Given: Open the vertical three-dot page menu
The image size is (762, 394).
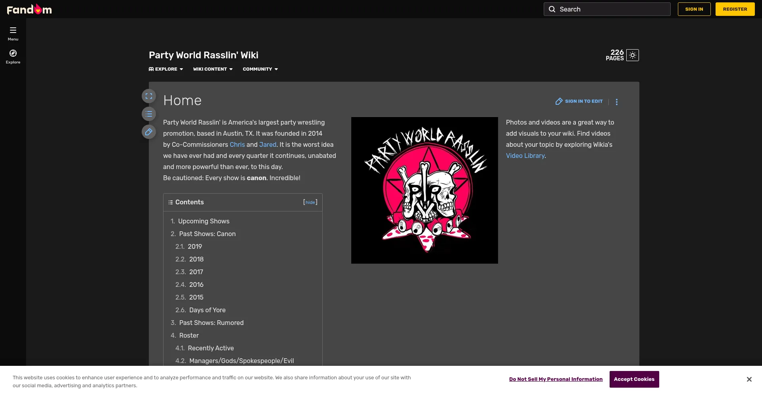Looking at the screenshot, I should [x=617, y=102].
